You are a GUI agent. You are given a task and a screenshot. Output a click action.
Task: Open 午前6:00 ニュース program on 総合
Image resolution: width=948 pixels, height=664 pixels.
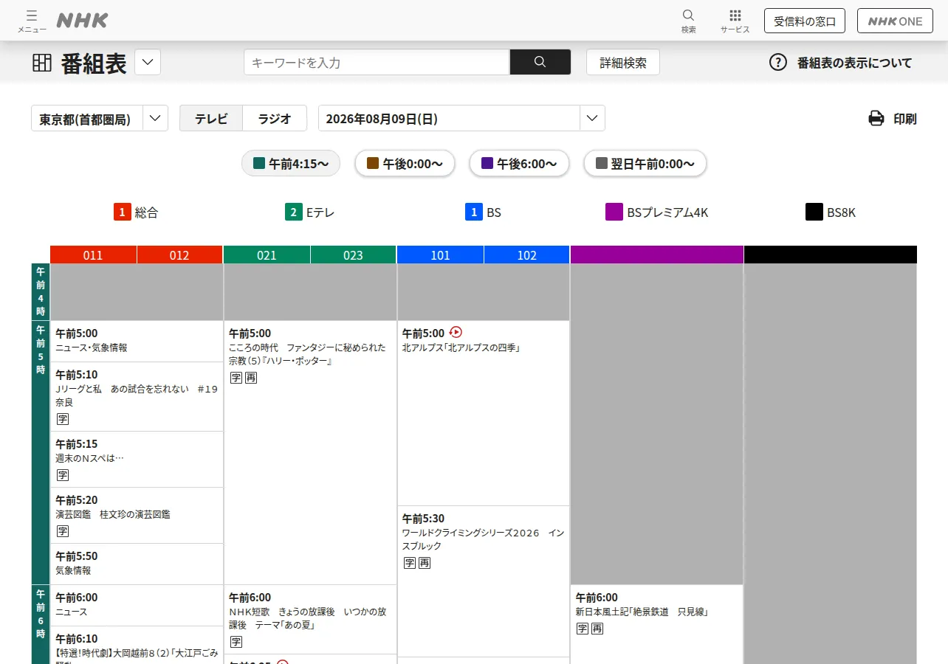[x=137, y=605]
